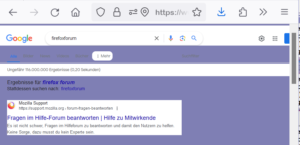Search by image with Google Lens
Viewport: 300px width, 145px height.
(182, 38)
